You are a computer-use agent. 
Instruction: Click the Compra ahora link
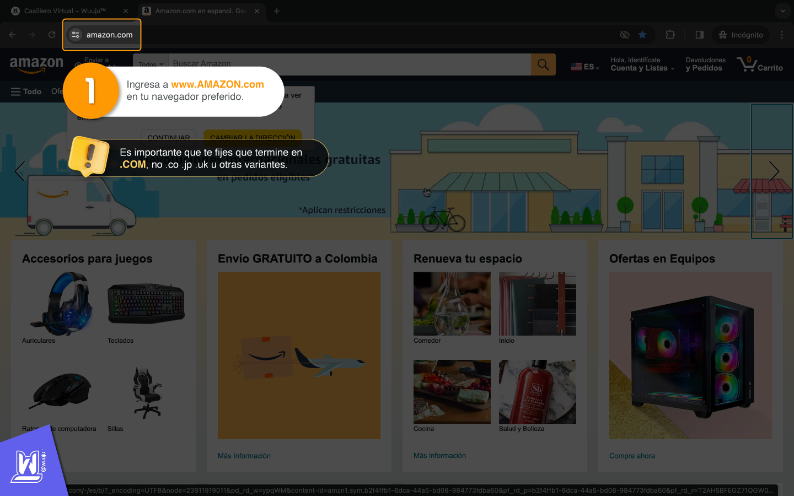632,456
